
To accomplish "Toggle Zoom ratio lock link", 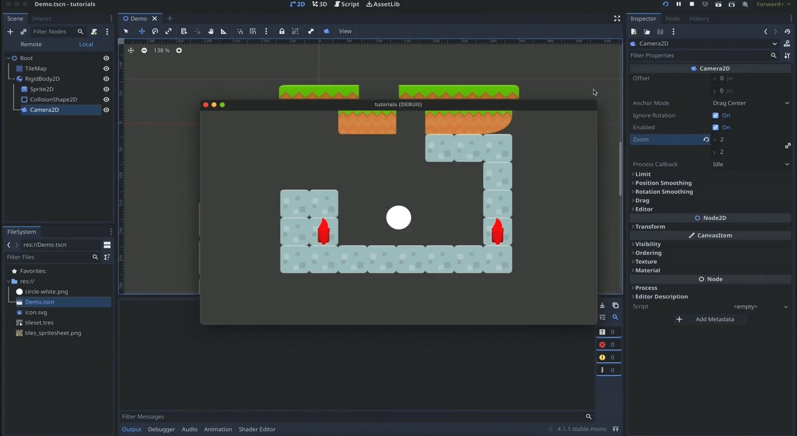I will (x=788, y=146).
